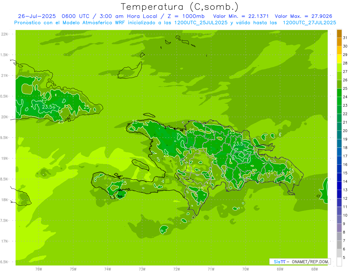
Task: Click the gray color bar segment between 6 and 7
Action: (x=339, y=245)
